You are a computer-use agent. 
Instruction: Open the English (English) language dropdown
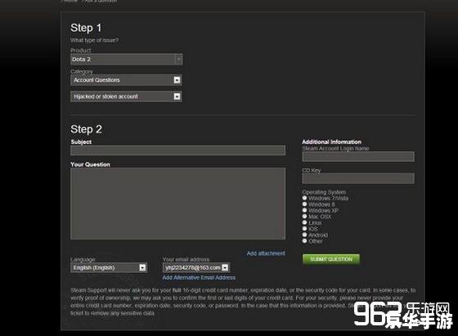pyautogui.click(x=109, y=267)
